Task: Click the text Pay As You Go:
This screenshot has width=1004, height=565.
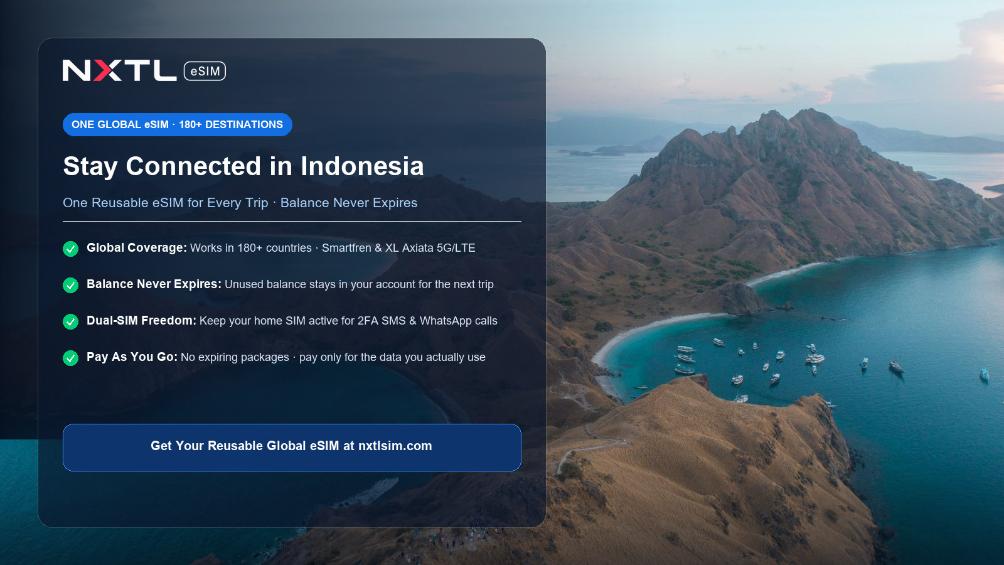Action: [x=132, y=357]
